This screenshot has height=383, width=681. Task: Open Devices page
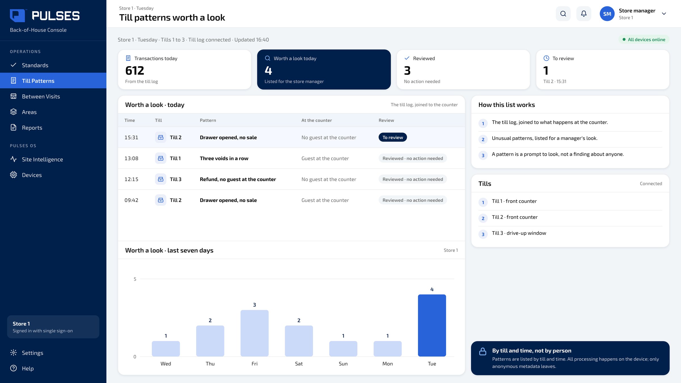[53, 175]
